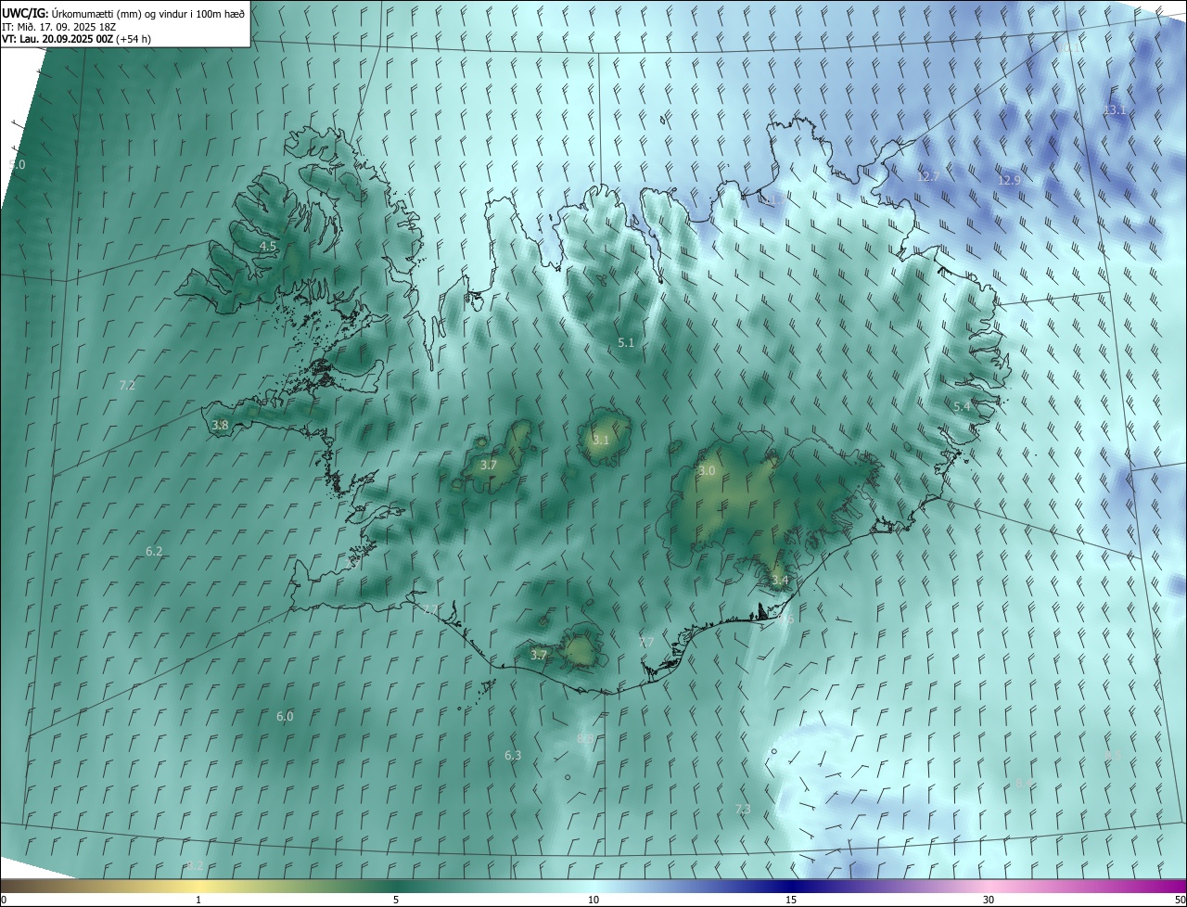Click the 6.3 value south of Iceland

pyautogui.click(x=513, y=756)
